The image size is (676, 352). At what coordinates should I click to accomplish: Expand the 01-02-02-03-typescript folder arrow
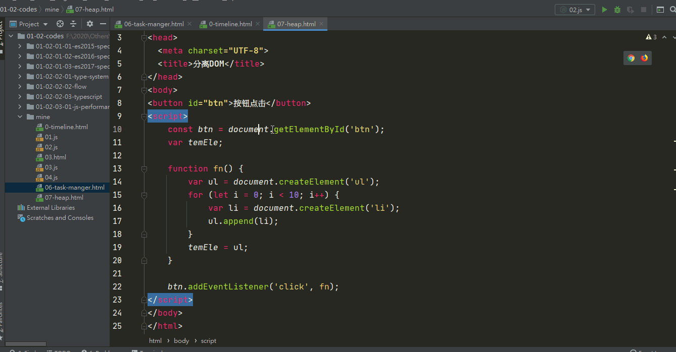click(20, 97)
